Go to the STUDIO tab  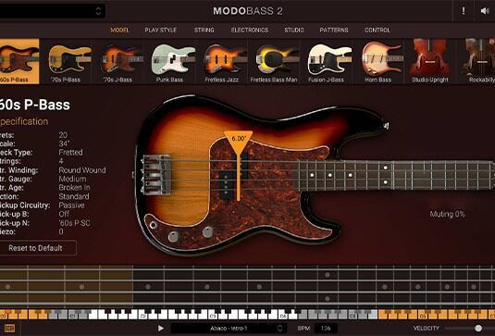pos(294,30)
